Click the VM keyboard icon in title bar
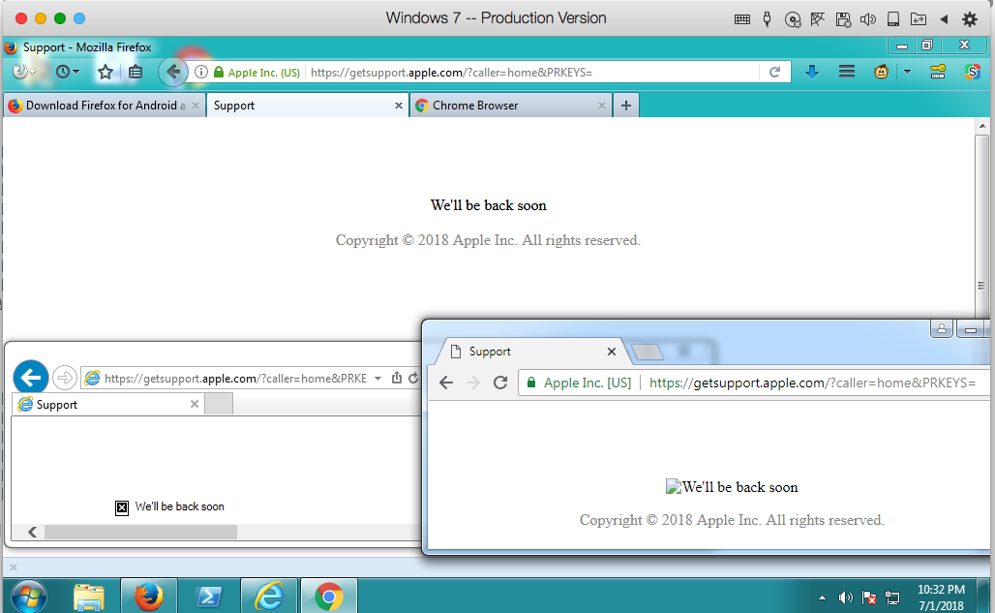This screenshot has height=613, width=995. coord(741,19)
